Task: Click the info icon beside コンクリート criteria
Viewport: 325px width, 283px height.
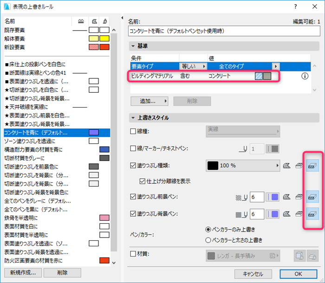Action: pos(305,76)
